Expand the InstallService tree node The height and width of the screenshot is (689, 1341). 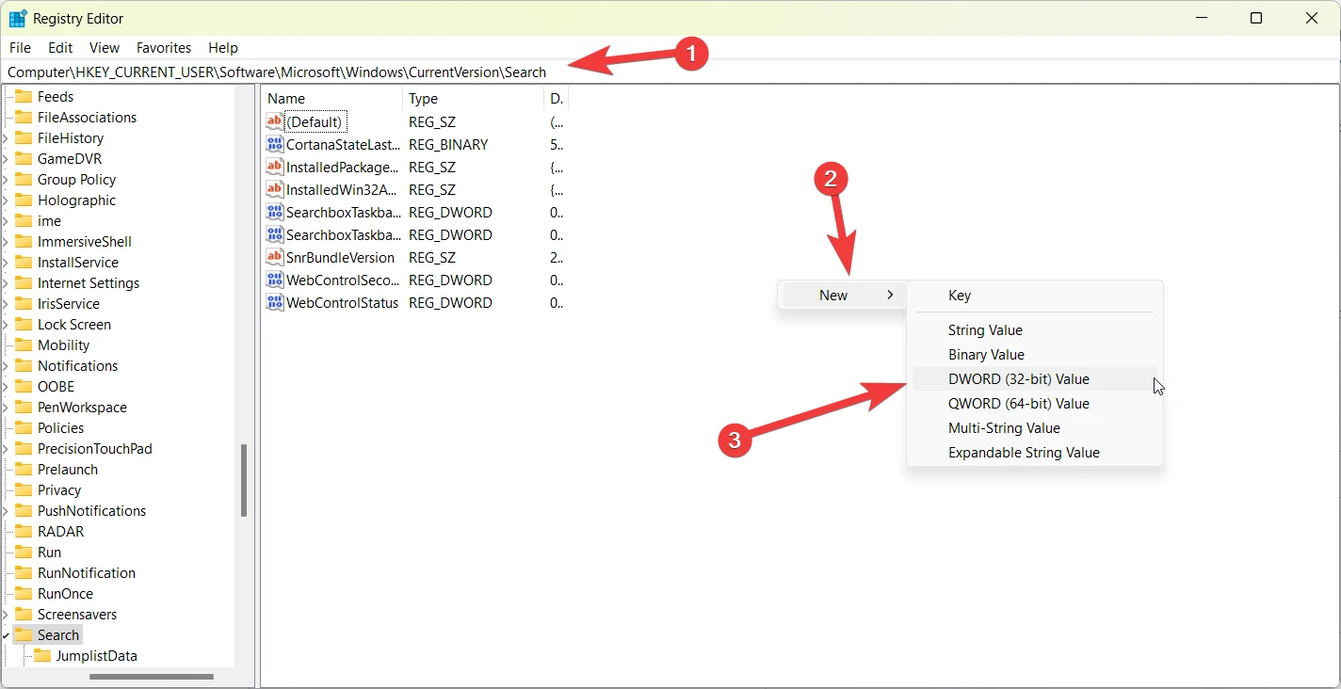(x=6, y=262)
